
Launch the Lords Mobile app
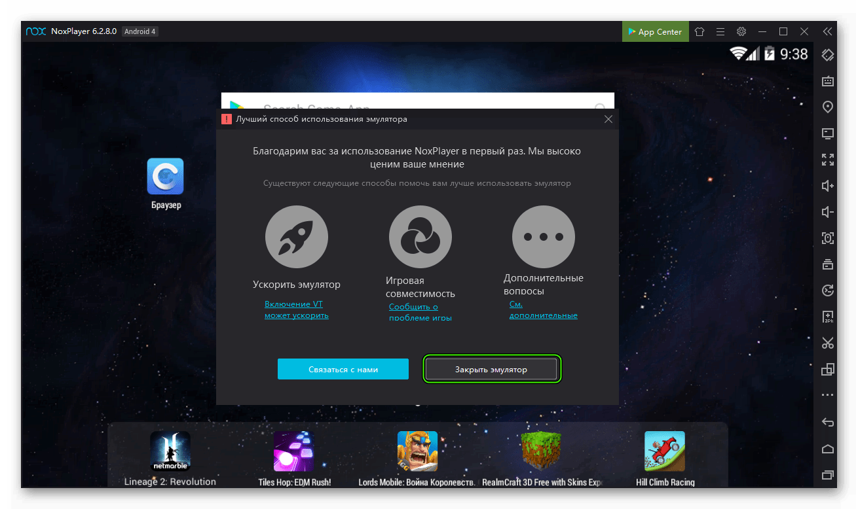coord(417,458)
